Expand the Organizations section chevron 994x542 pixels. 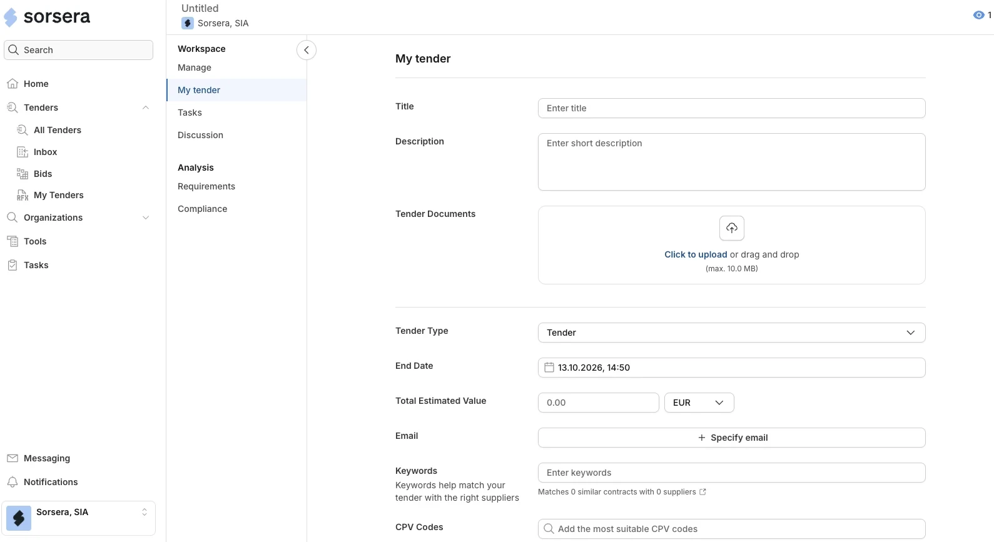[x=146, y=218]
